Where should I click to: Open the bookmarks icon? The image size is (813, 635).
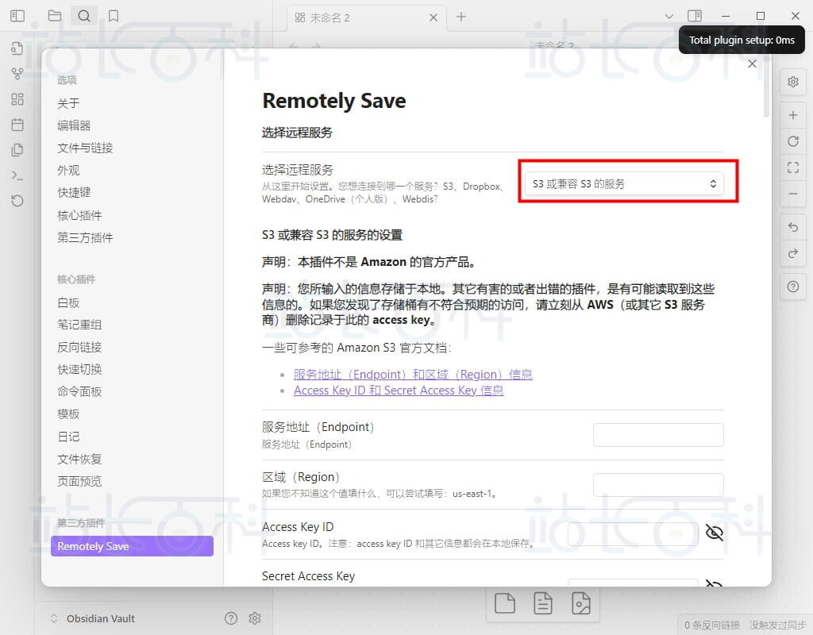[114, 16]
